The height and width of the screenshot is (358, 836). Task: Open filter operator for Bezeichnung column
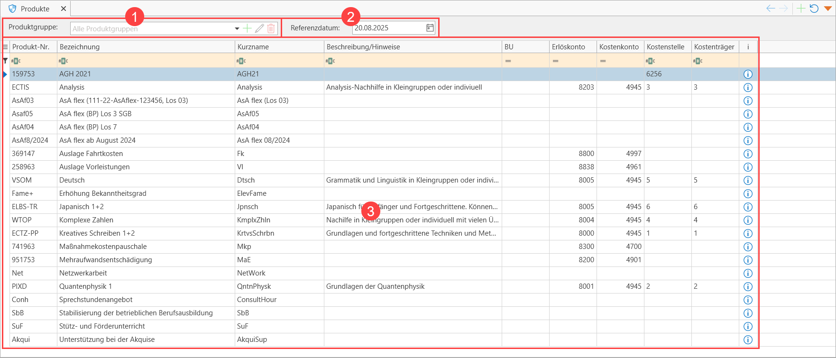pyautogui.click(x=64, y=61)
